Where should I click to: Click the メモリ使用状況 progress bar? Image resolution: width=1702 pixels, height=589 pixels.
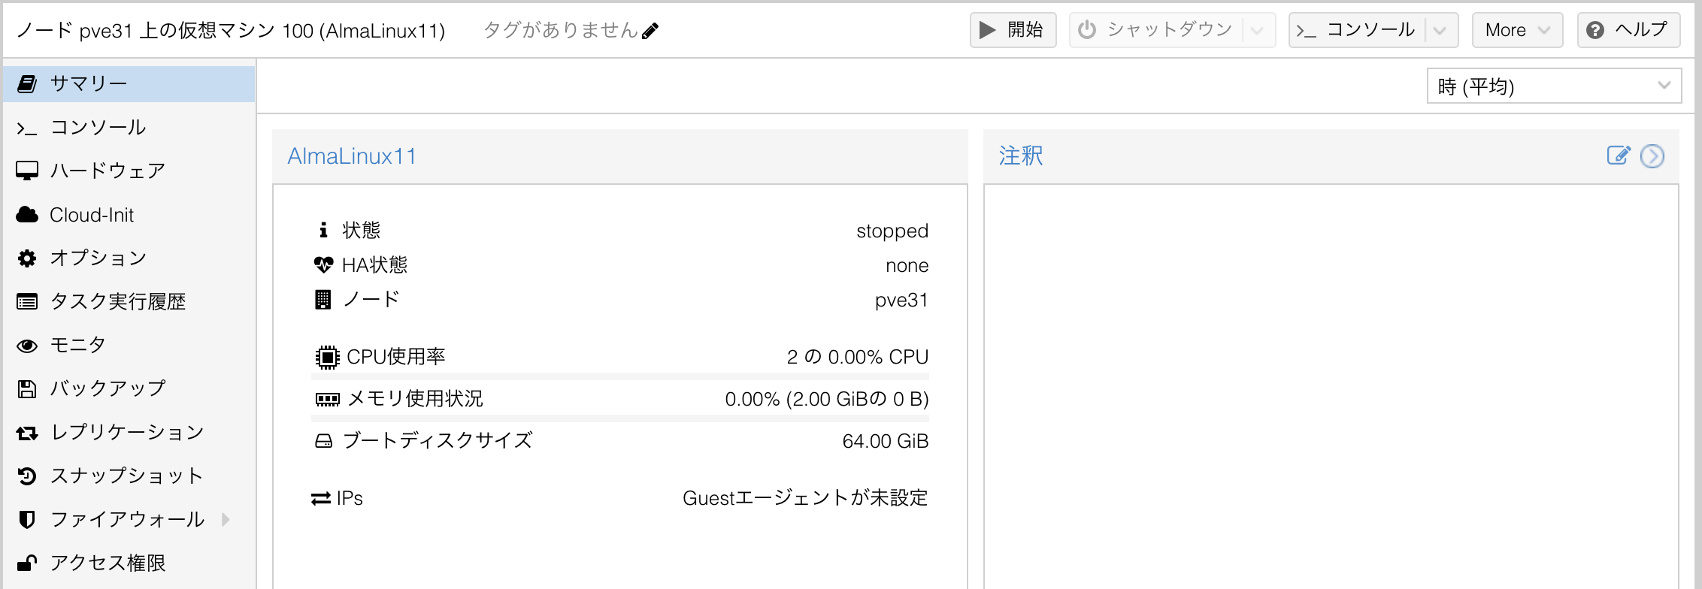(x=620, y=418)
